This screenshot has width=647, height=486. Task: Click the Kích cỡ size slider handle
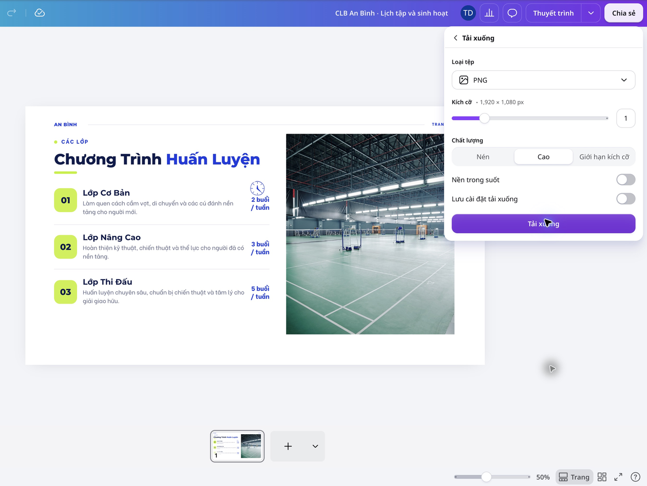click(x=484, y=118)
